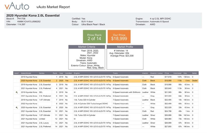The height and width of the screenshot is (133, 207).
Task: Select the green Price Rank 2 of 14 tile
Action: pos(94,36)
